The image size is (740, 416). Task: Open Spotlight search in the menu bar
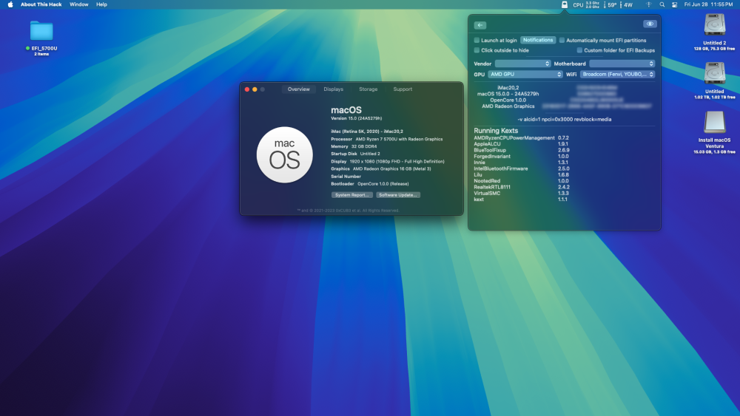[662, 4]
